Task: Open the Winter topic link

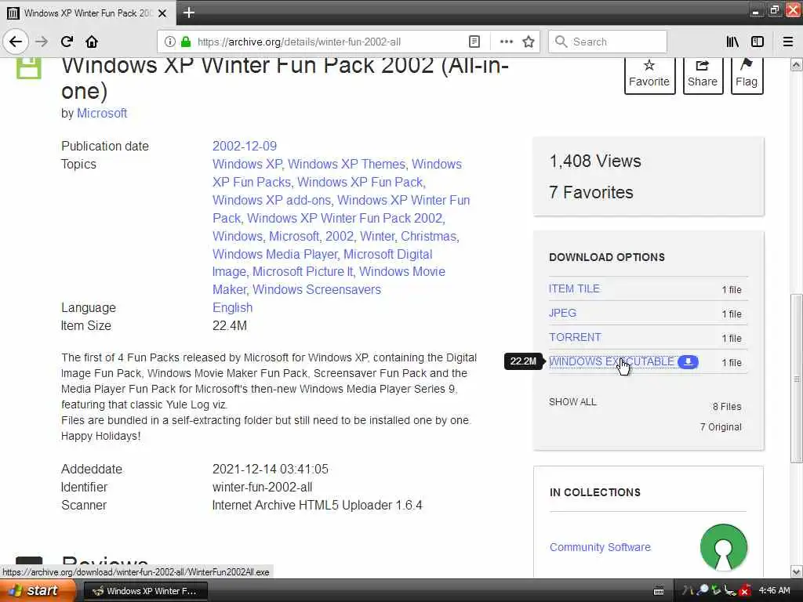Action: point(377,236)
